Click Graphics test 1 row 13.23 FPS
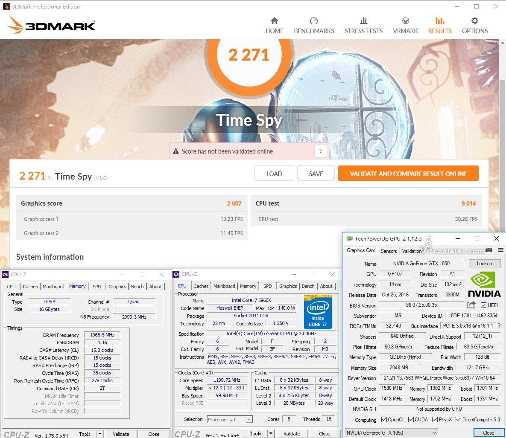 132,219
